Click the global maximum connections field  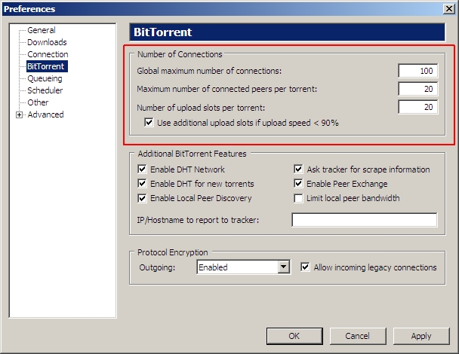[418, 71]
